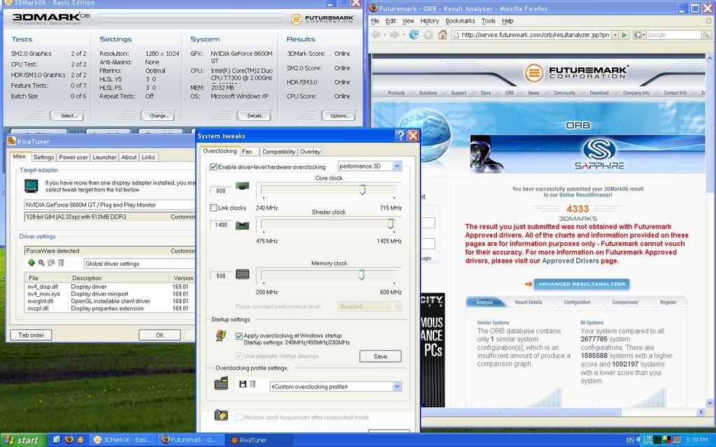Click the Shader clock slider thumb

pyautogui.click(x=390, y=223)
